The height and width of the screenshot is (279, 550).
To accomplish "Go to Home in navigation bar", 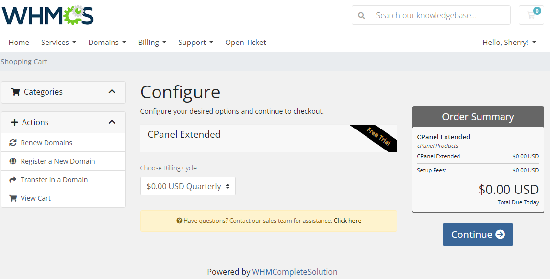I will pyautogui.click(x=19, y=43).
